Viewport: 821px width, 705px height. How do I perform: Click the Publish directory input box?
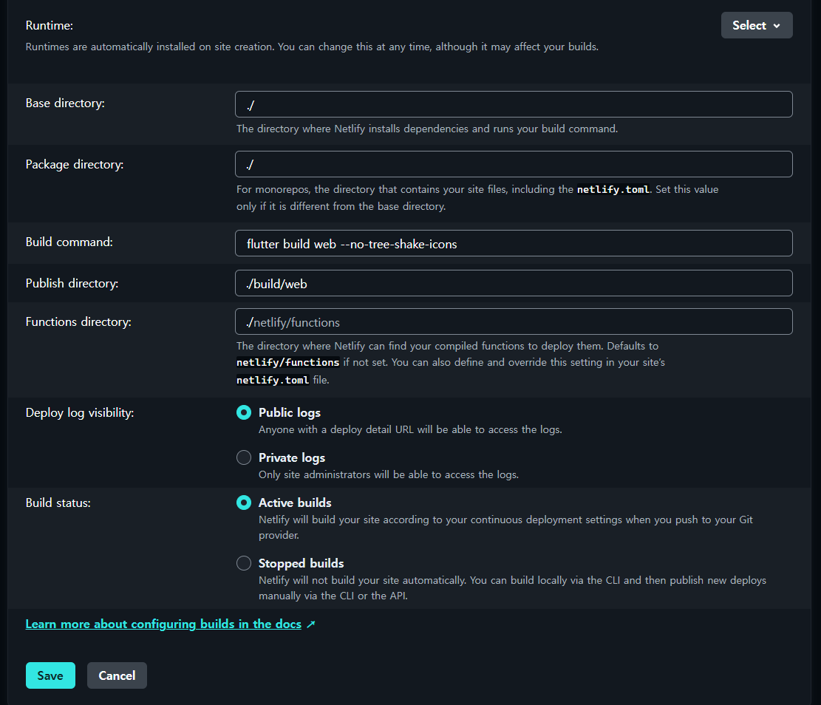click(514, 283)
